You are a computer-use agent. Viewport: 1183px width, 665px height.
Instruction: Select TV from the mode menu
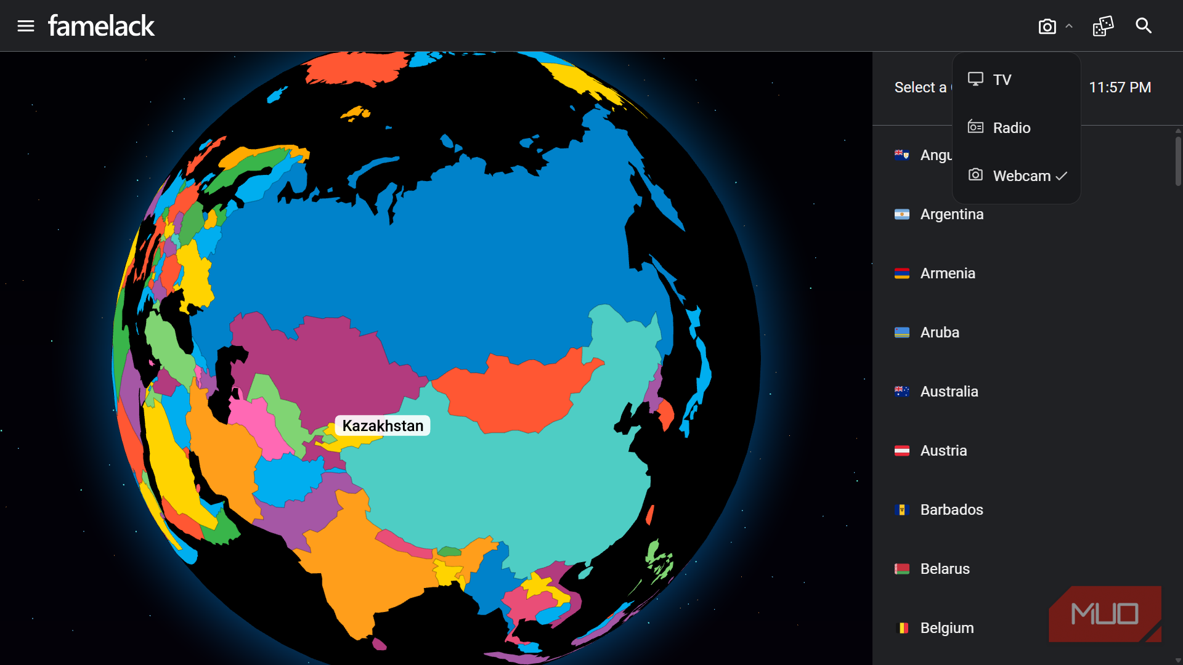click(x=1017, y=79)
